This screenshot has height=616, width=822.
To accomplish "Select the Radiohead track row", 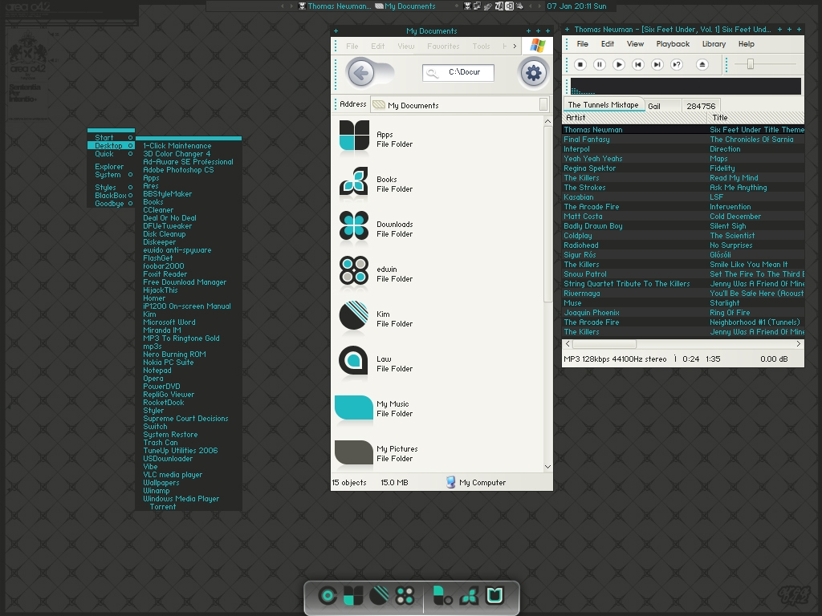I will [683, 245].
